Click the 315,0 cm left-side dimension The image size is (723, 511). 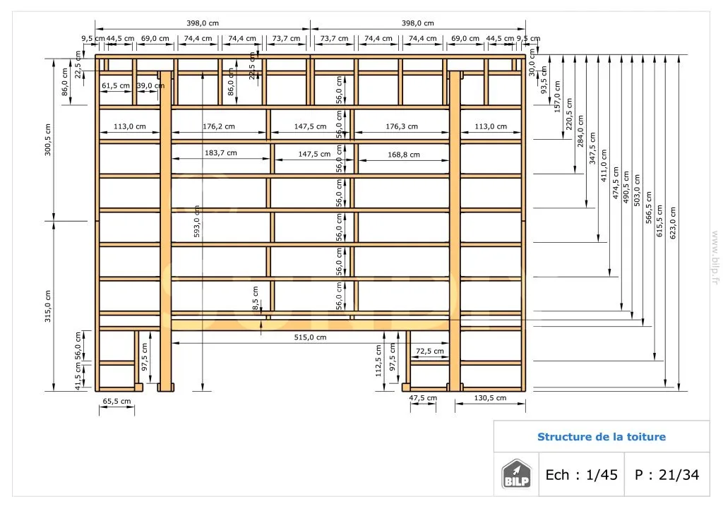(x=48, y=305)
